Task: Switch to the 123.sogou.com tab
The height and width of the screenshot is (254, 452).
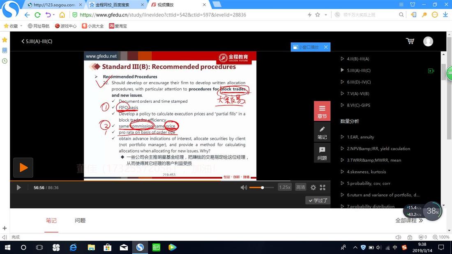Action: coord(54,5)
